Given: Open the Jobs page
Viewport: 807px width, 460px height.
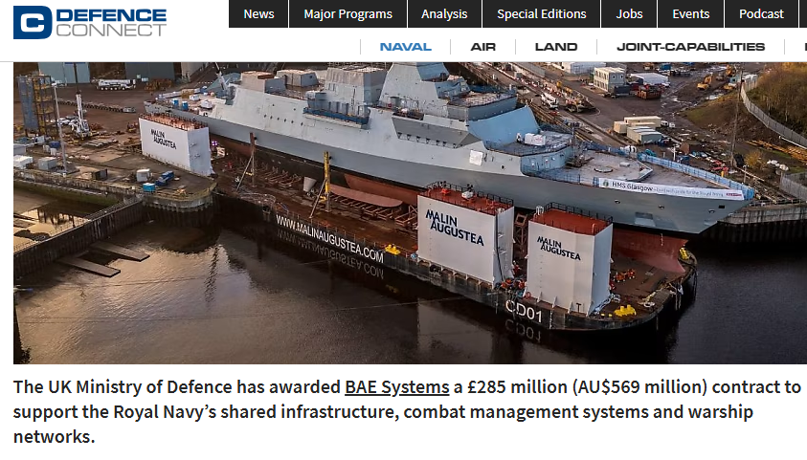Looking at the screenshot, I should 629,14.
